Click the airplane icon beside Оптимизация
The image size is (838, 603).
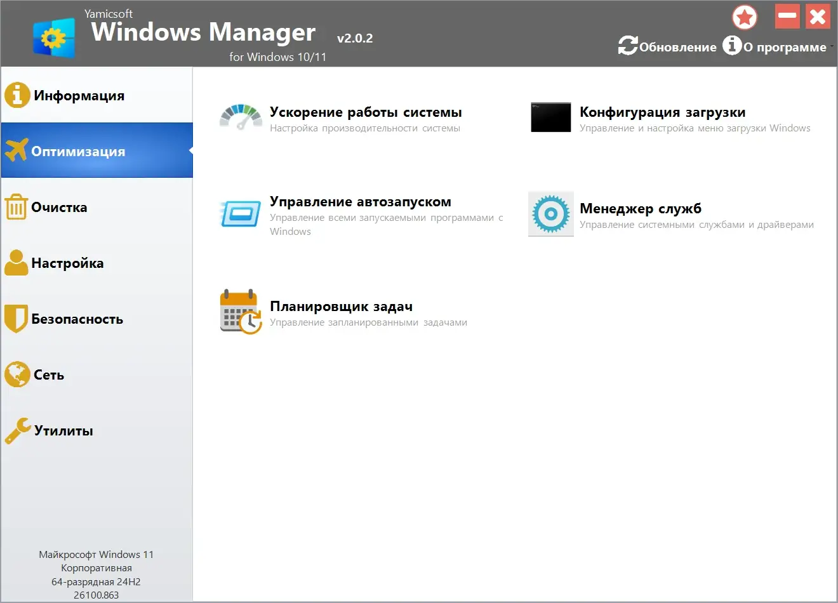point(17,150)
